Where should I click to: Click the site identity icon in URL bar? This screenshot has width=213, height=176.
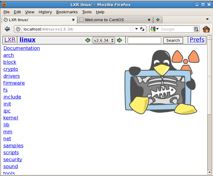18,29
